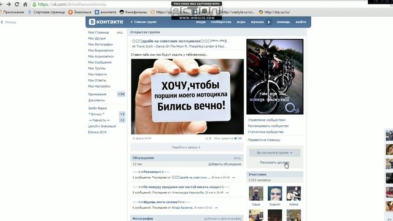Click the Travis Scott audio status line

coord(179,47)
